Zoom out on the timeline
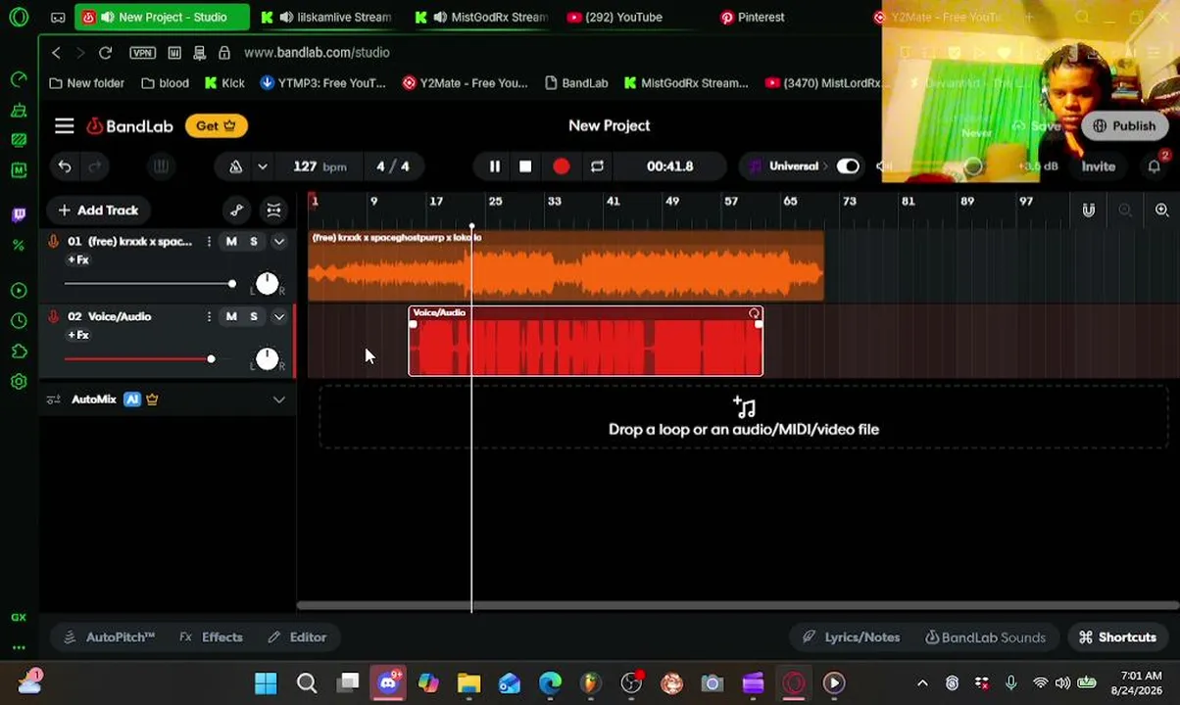The width and height of the screenshot is (1180, 705). click(x=1125, y=211)
